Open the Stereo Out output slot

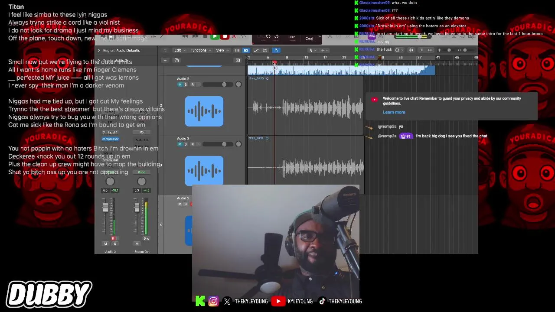coord(110,160)
